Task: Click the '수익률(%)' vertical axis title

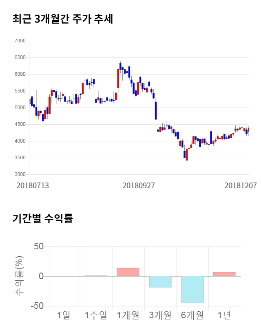Action: 20,276
